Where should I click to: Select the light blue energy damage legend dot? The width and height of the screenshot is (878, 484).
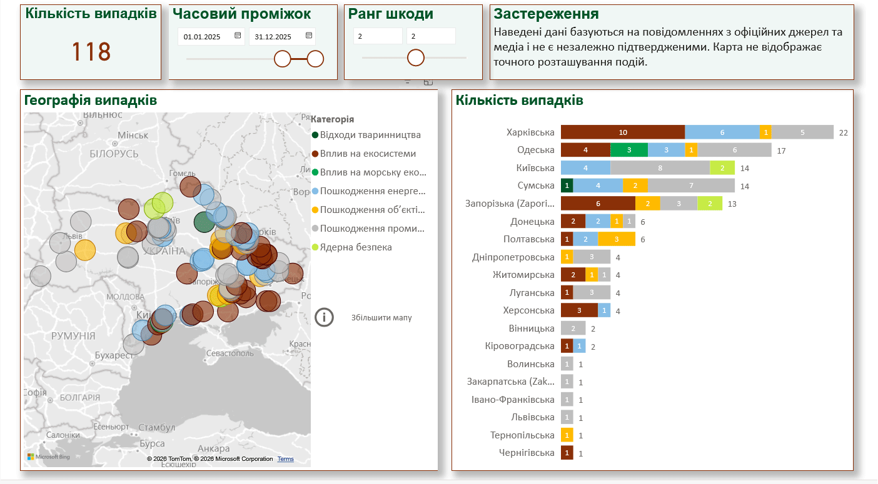click(315, 191)
